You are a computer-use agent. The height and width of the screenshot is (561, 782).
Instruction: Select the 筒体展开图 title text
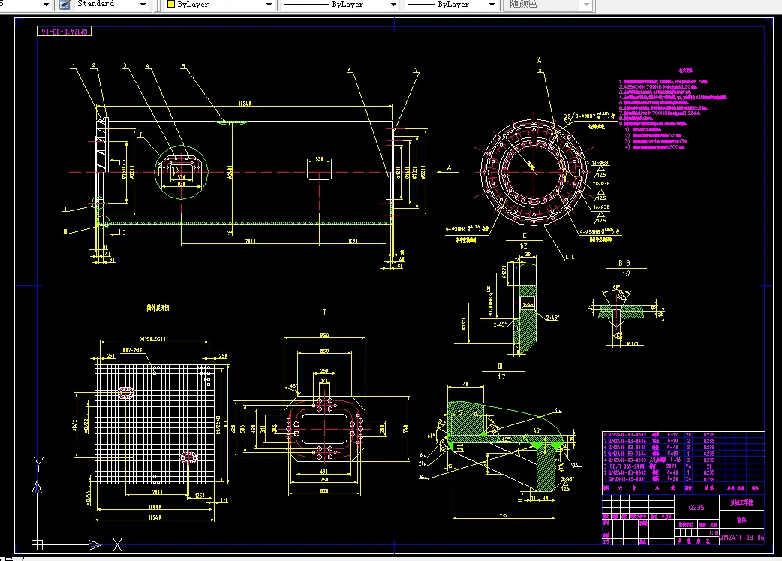pyautogui.click(x=158, y=308)
